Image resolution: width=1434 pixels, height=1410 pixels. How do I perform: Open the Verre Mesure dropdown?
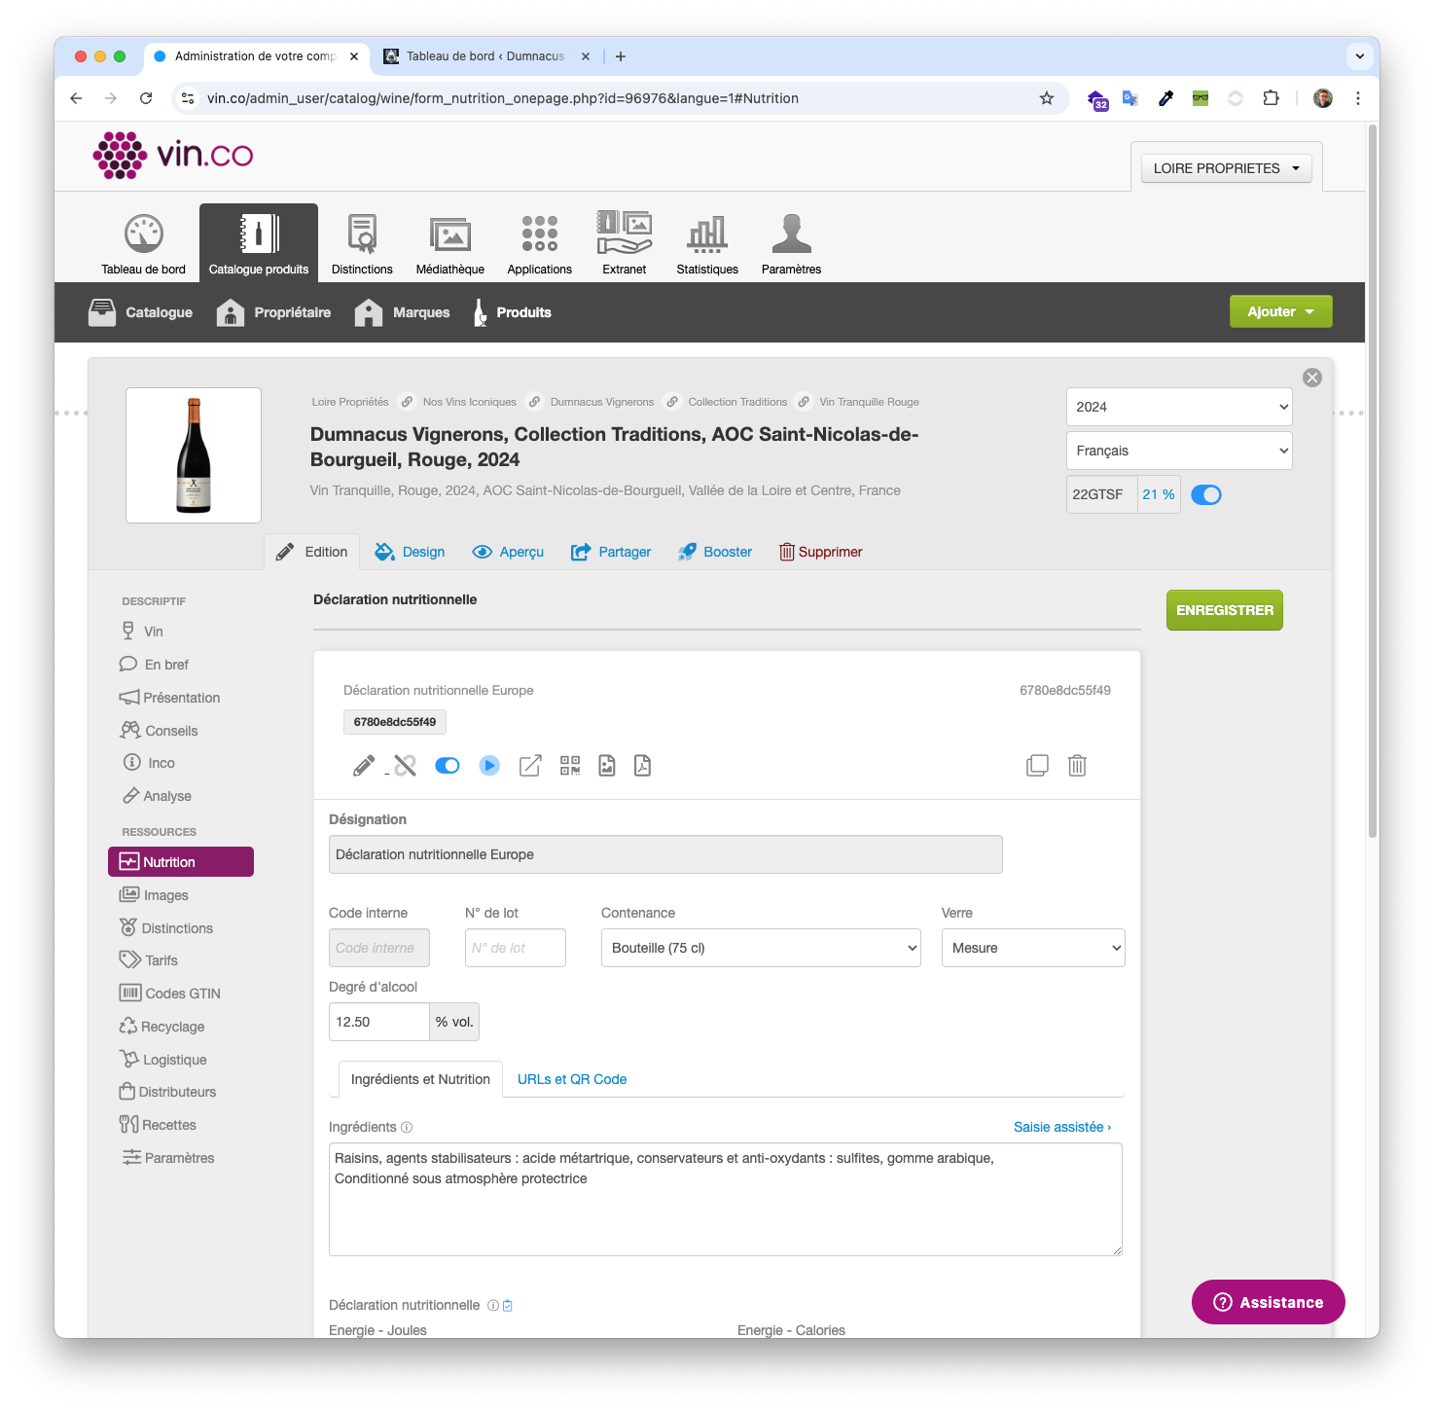click(1033, 948)
